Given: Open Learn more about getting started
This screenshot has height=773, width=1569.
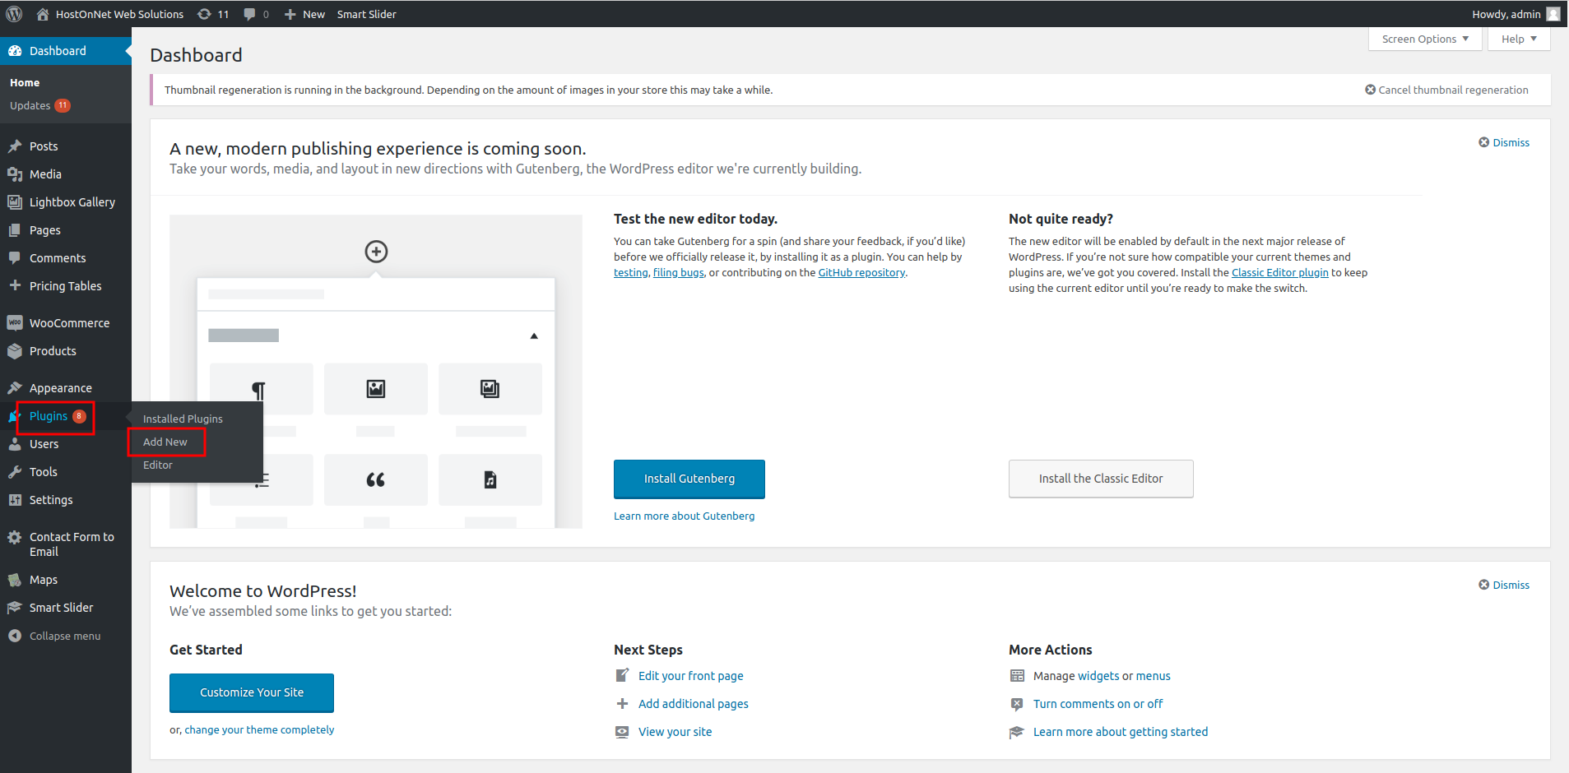Looking at the screenshot, I should pyautogui.click(x=1121, y=732).
